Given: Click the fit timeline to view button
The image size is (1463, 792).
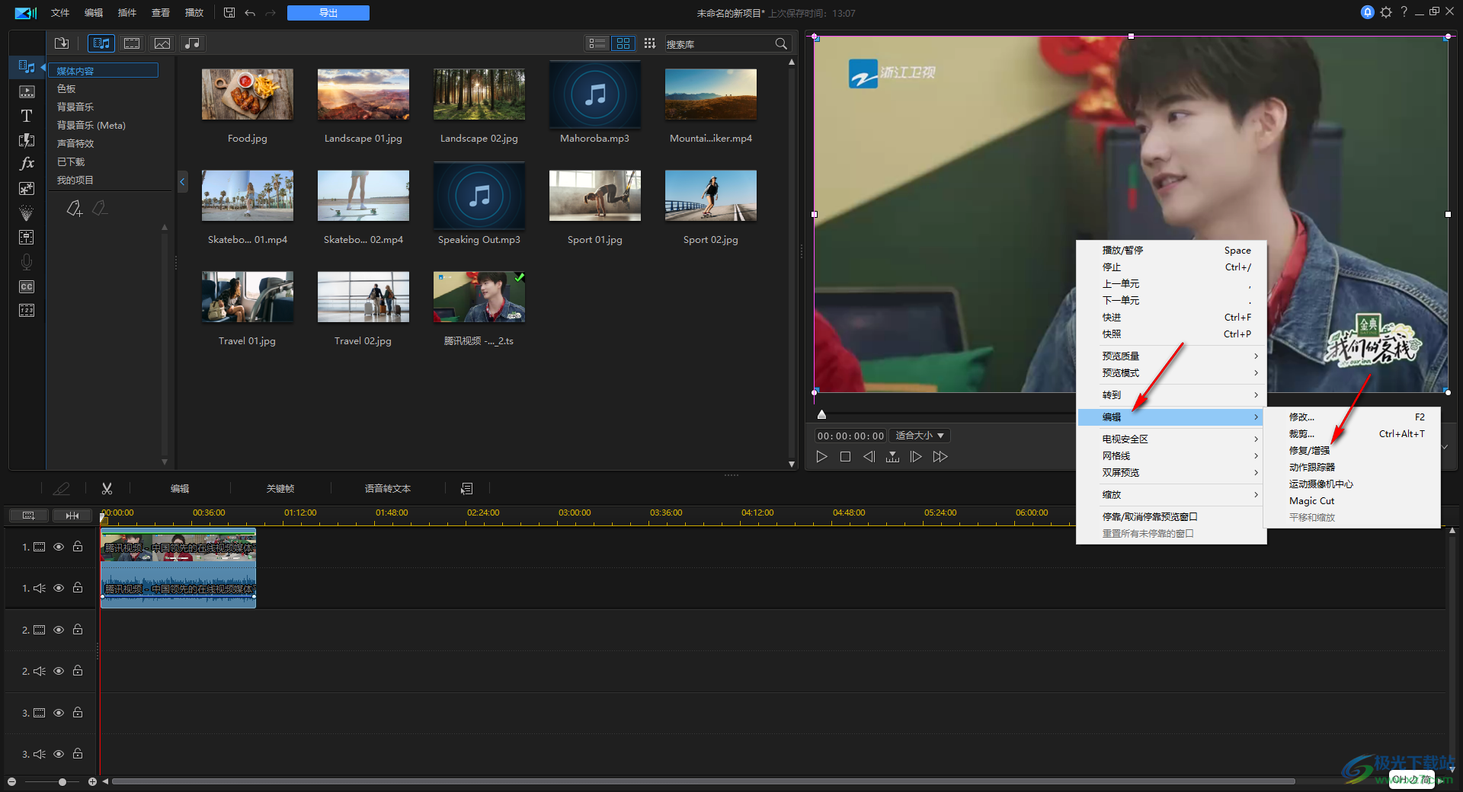Looking at the screenshot, I should point(72,516).
